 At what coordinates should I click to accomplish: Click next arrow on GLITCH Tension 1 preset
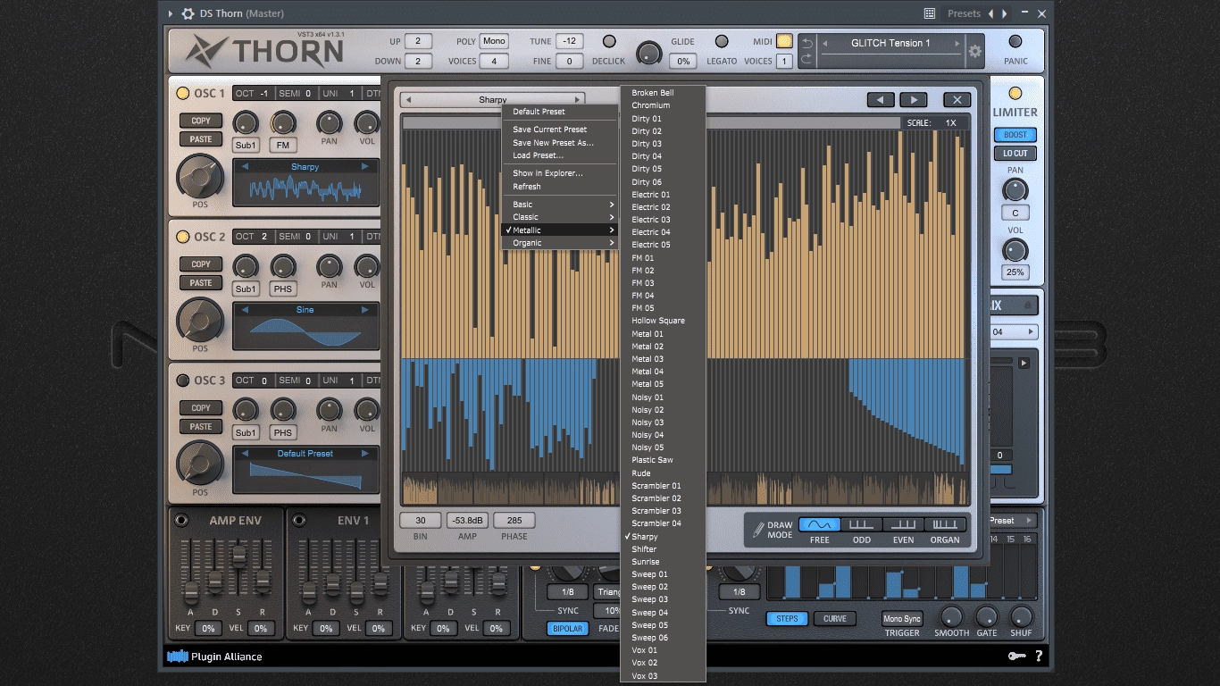[957, 43]
